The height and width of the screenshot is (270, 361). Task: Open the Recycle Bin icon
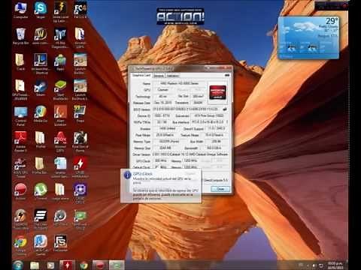(x=20, y=36)
